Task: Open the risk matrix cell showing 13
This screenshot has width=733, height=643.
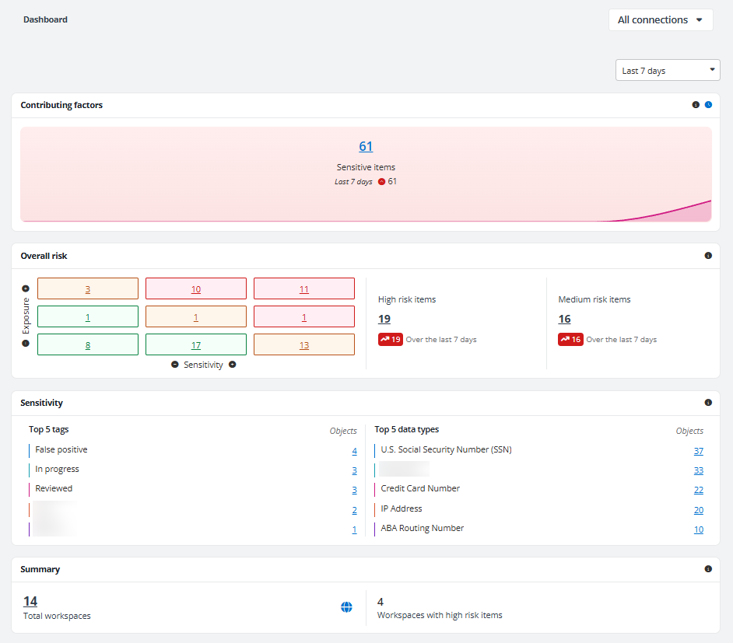Action: click(303, 344)
